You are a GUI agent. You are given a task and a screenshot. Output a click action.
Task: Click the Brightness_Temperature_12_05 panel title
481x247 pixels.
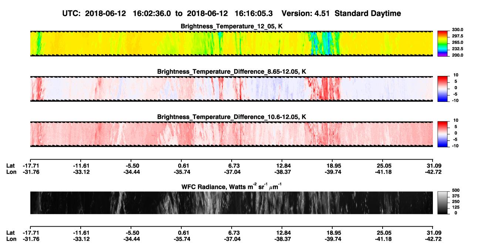tap(232, 26)
